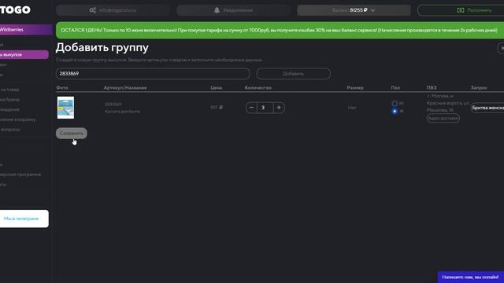The height and width of the screenshot is (283, 504).
Task: Open the product photo thumbnail
Action: click(65, 108)
